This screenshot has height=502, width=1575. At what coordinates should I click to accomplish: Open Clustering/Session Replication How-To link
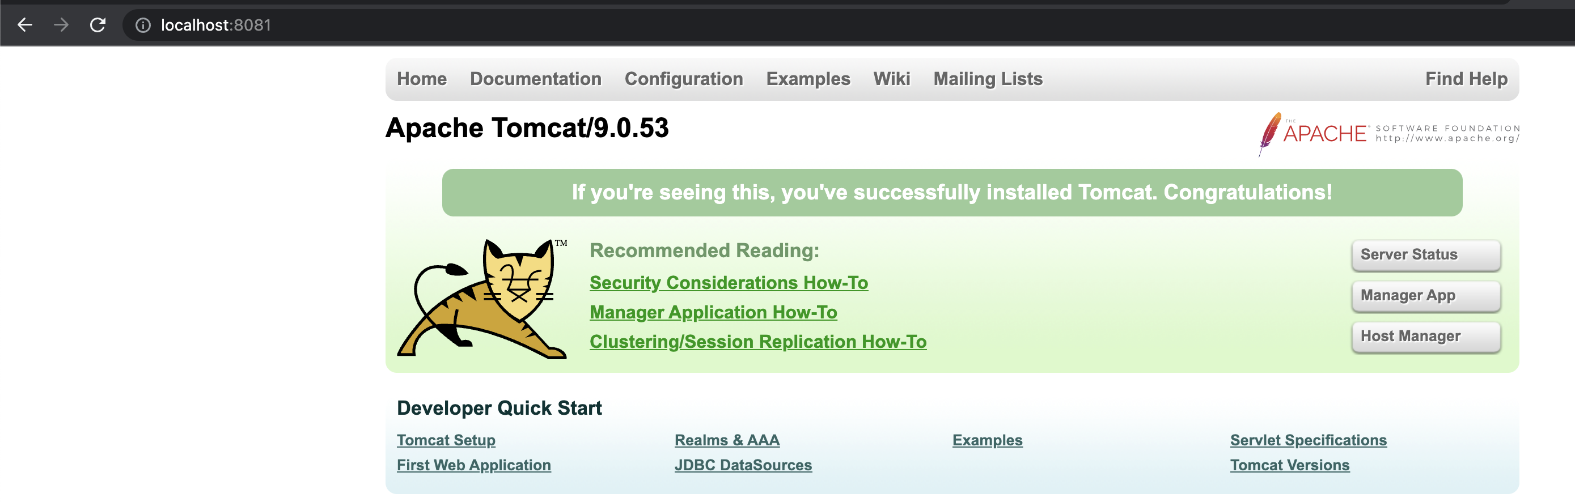(x=757, y=342)
